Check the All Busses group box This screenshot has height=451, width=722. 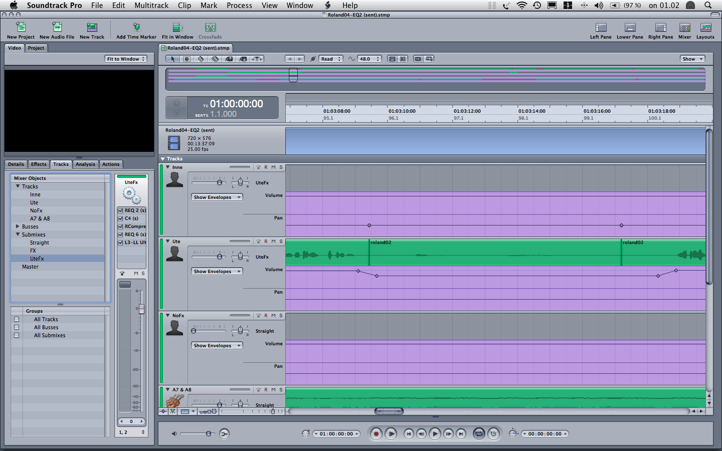click(x=17, y=327)
